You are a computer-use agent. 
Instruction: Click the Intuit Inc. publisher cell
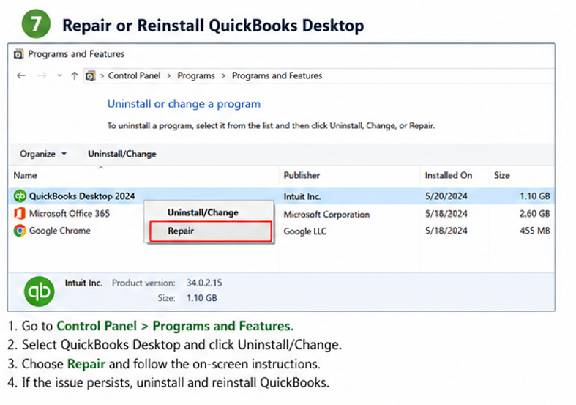(302, 196)
